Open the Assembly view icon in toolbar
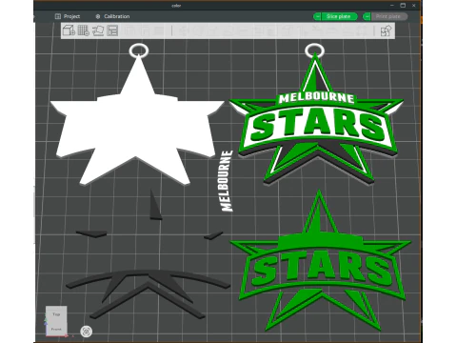This screenshot has width=457, height=343. tap(386, 31)
